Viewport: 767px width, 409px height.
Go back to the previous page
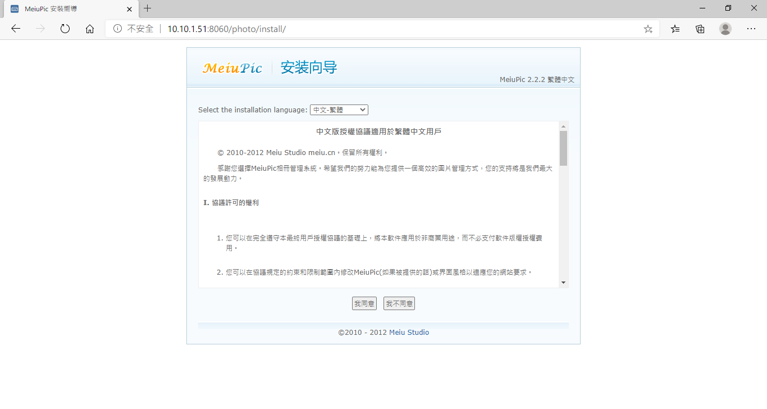(x=16, y=29)
